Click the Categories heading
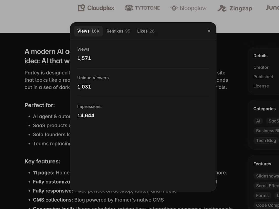 coord(264,109)
